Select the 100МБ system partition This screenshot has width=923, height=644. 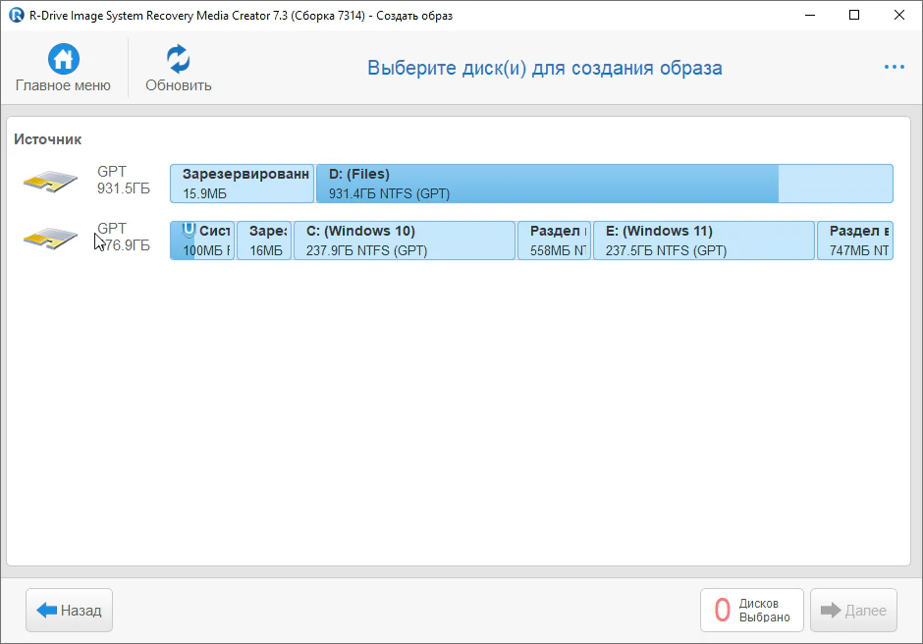(203, 241)
